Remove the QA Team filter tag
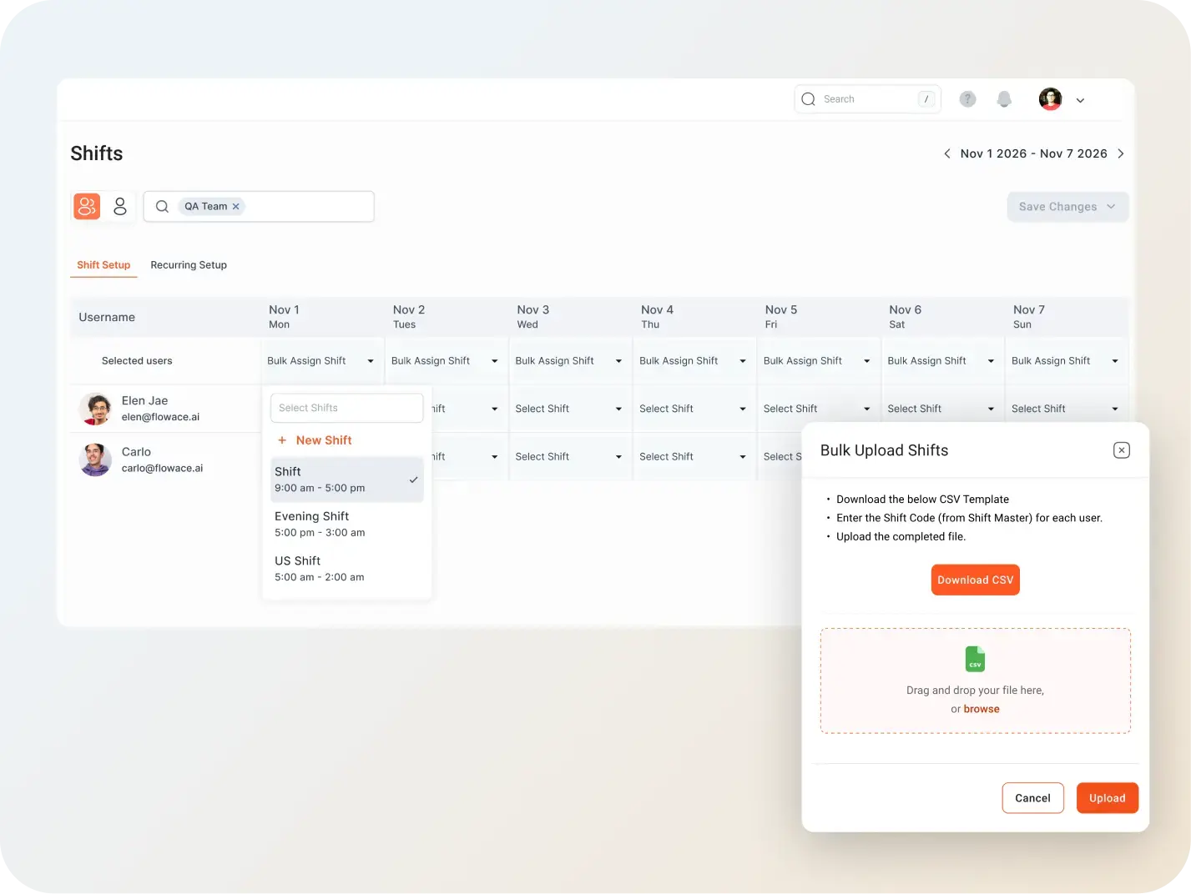Viewport: 1191px width, 894px height. click(236, 207)
